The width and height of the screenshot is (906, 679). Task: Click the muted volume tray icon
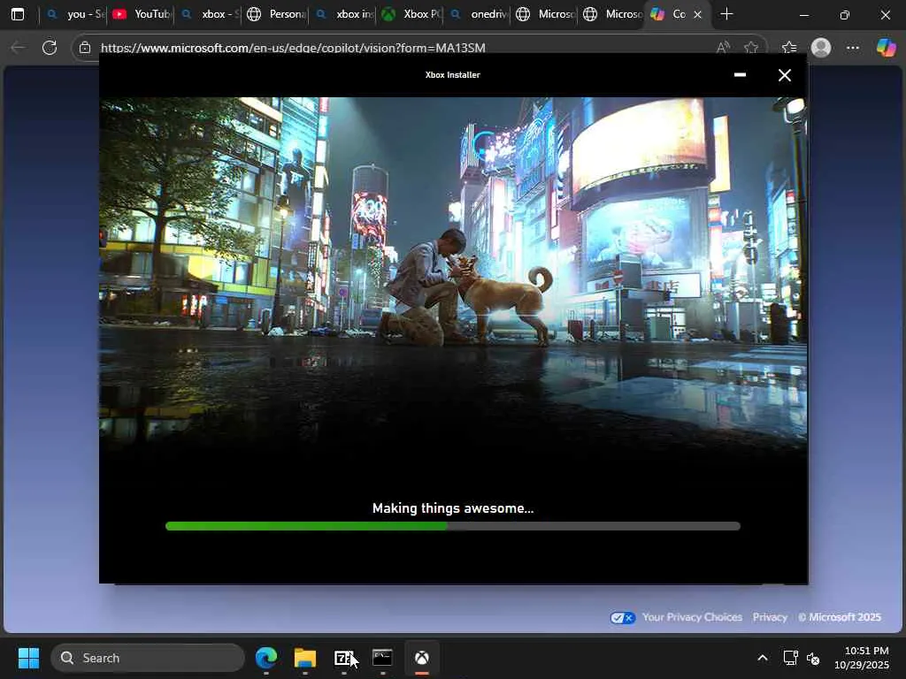813,658
